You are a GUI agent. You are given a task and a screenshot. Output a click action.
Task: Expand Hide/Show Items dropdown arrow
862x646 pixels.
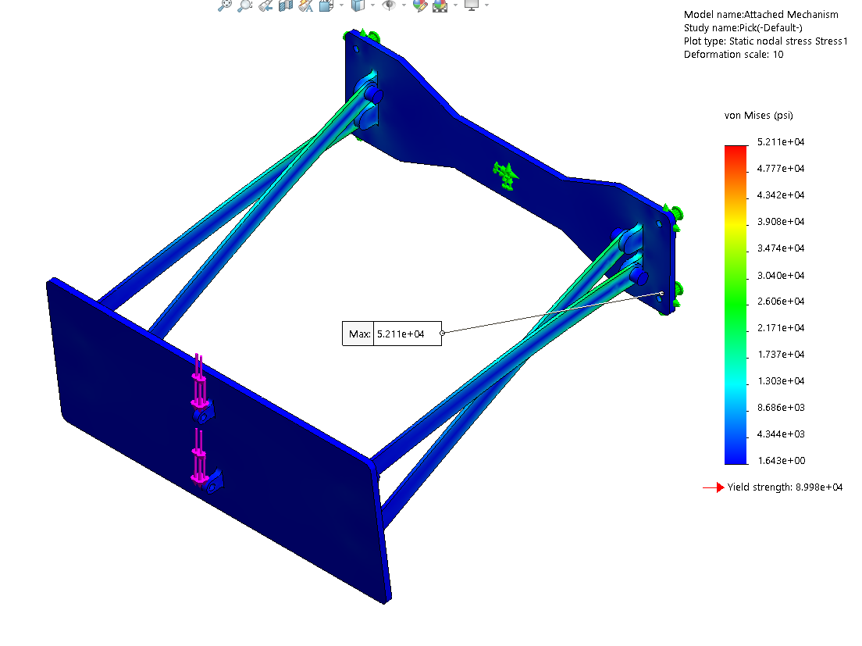[x=404, y=5]
